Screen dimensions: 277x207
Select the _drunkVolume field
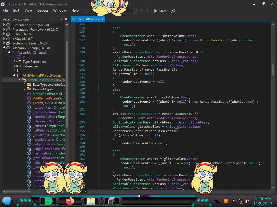(x=49, y=139)
